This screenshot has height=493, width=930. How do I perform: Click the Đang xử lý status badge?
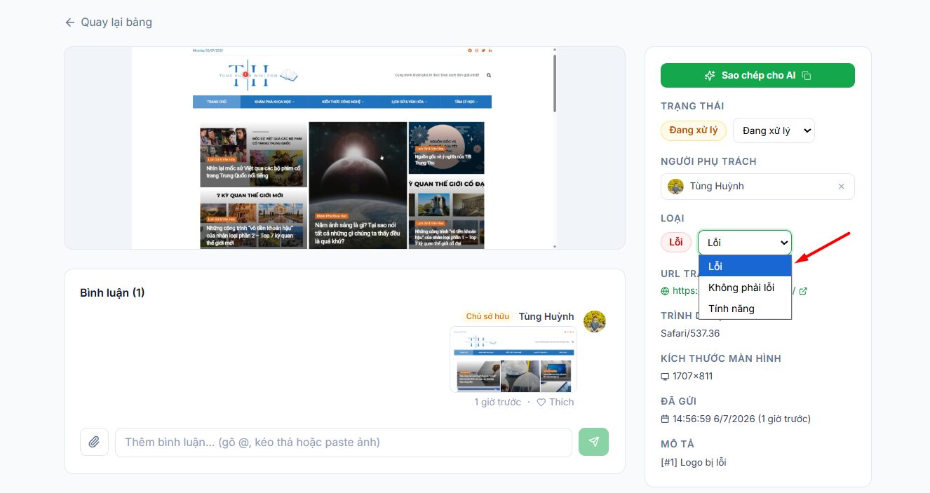click(x=693, y=130)
